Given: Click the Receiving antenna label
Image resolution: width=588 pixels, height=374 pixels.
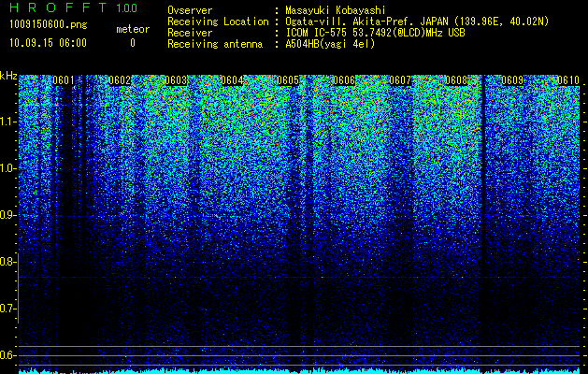Looking at the screenshot, I should pos(215,44).
